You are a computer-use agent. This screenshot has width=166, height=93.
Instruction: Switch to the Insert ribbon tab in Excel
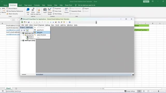click(x=20, y=5)
